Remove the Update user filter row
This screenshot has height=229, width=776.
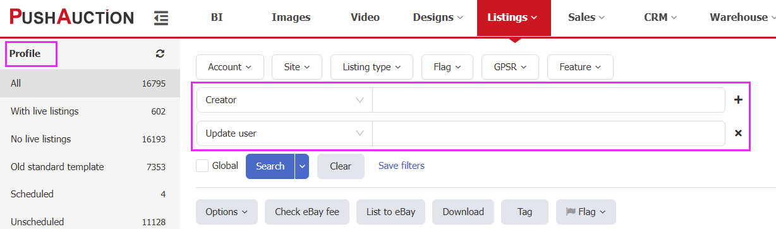coord(738,133)
